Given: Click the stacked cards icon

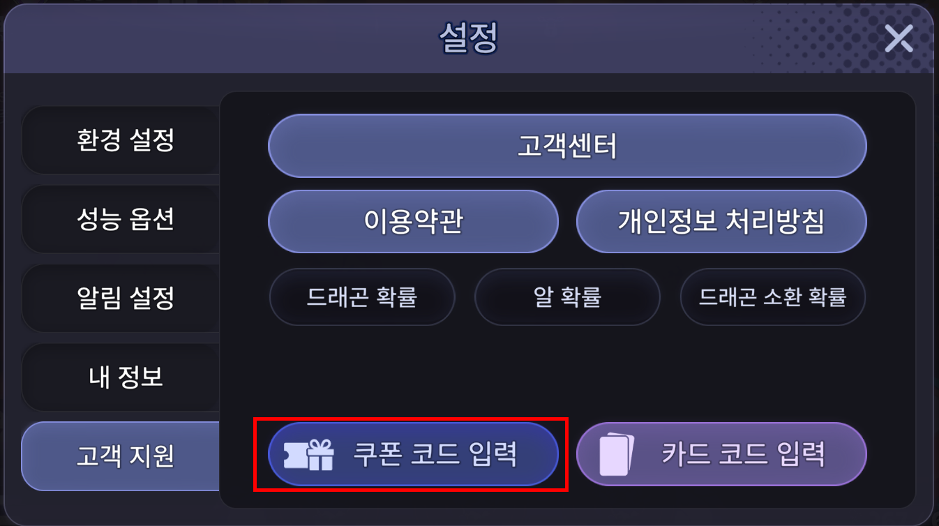Looking at the screenshot, I should pos(617,455).
